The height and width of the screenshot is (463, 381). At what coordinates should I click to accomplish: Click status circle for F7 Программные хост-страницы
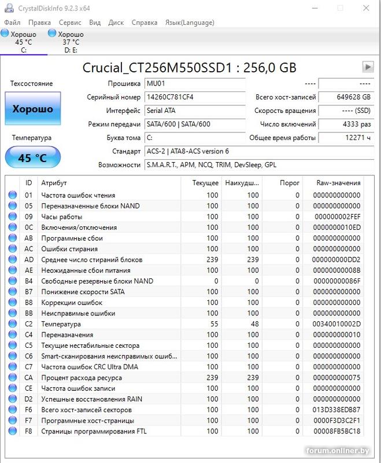pyautogui.click(x=13, y=420)
